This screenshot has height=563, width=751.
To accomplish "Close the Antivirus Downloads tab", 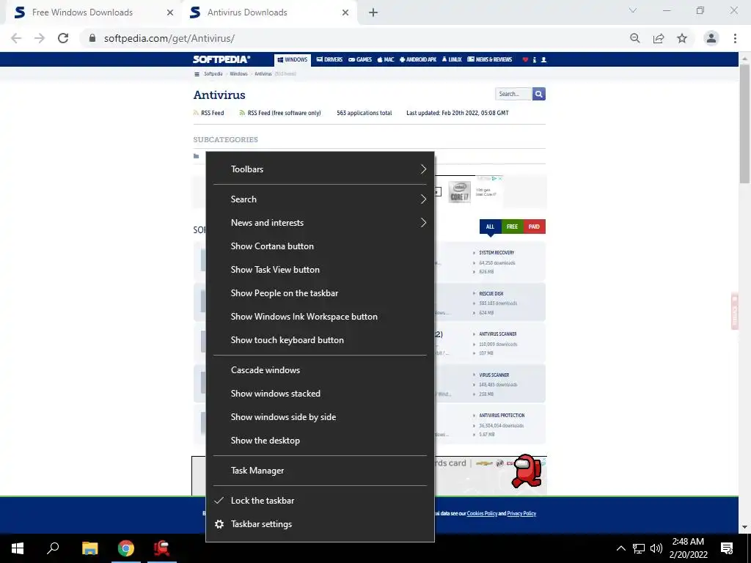I will point(345,12).
